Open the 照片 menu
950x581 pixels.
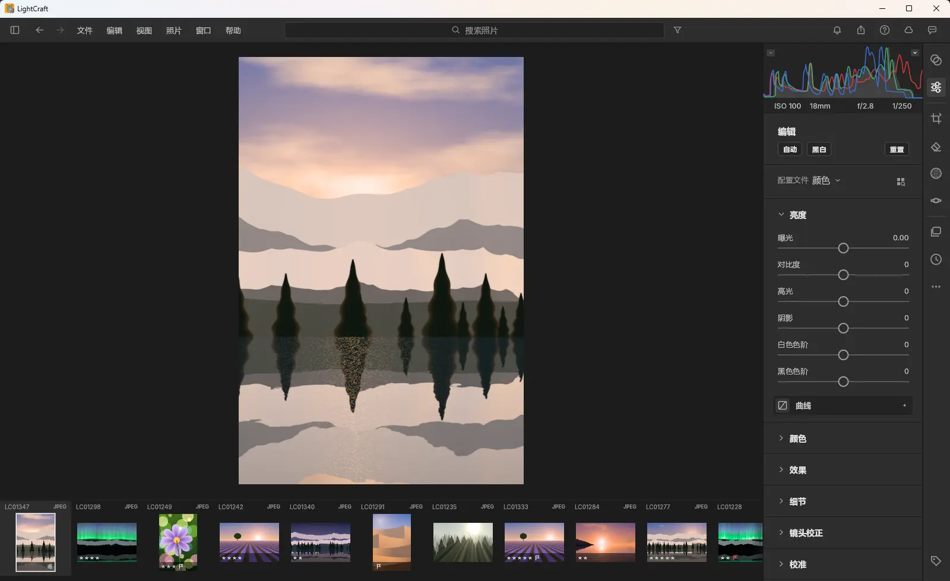[x=173, y=30]
